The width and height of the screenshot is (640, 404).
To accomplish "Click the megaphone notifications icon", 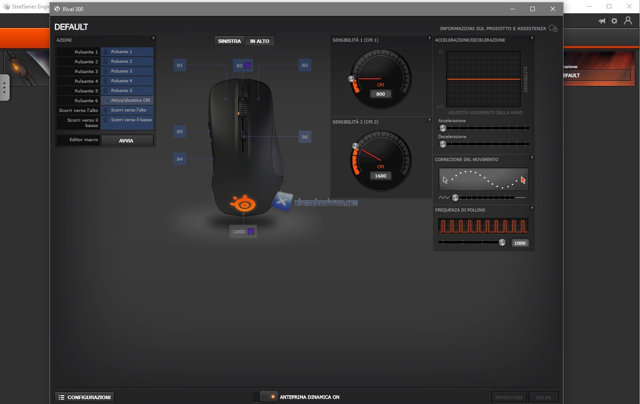I will tap(602, 21).
